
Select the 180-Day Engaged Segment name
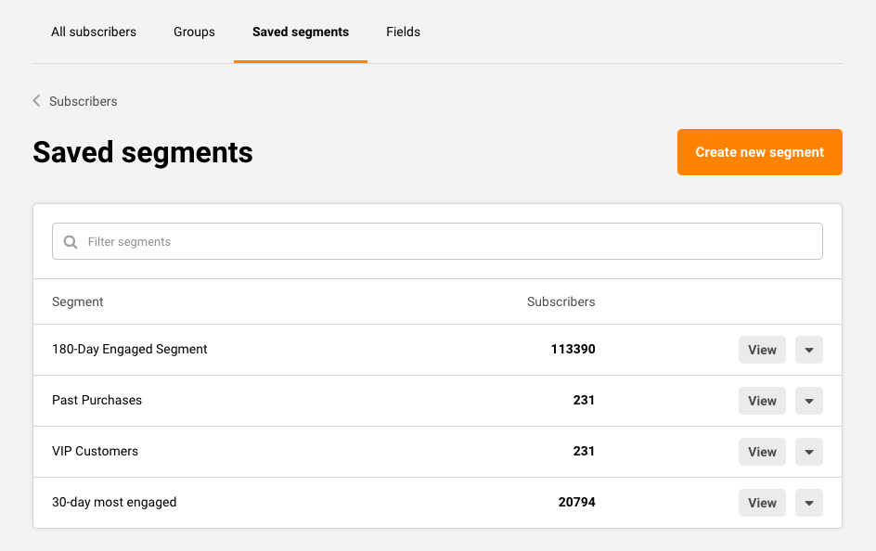click(x=130, y=350)
